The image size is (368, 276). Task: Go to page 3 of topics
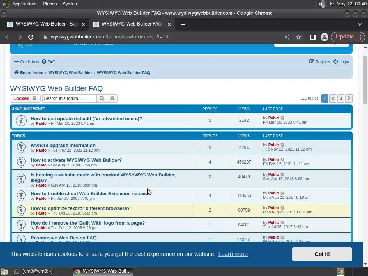pyautogui.click(x=341, y=98)
